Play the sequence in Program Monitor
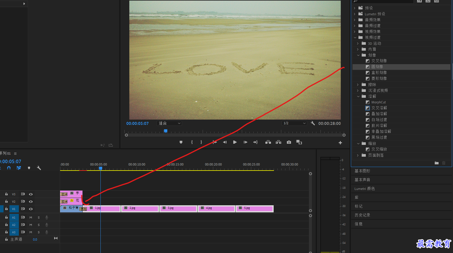This screenshot has height=253, width=453. click(235, 142)
